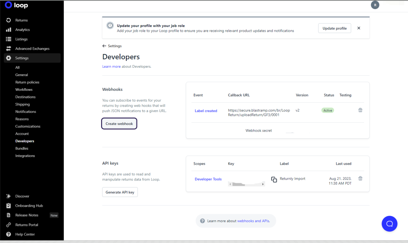Image resolution: width=408 pixels, height=243 pixels.
Task: Click the Discover sparkle icon
Action: point(9,196)
